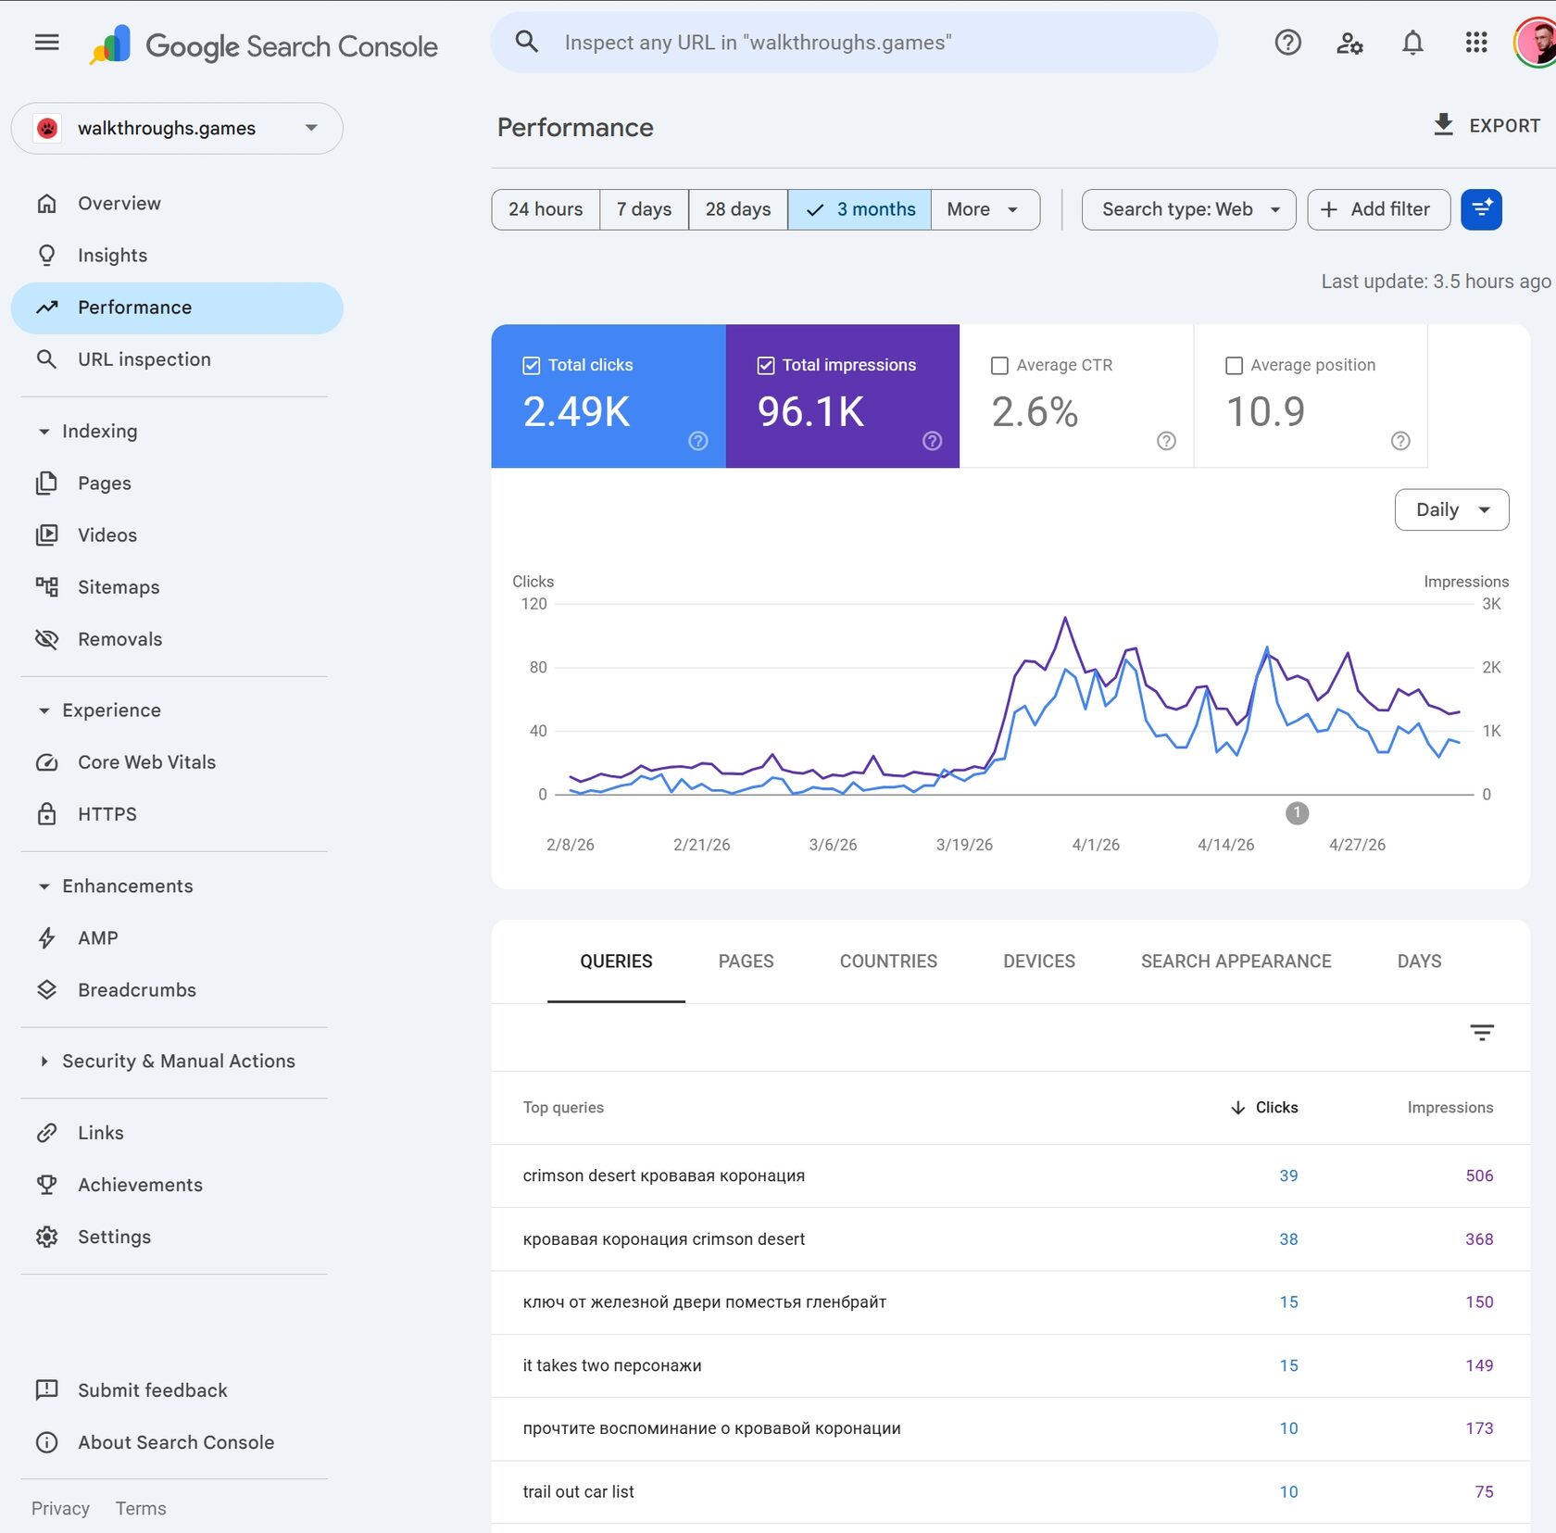The height and width of the screenshot is (1533, 1556).
Task: Click the Settings gear icon
Action: [46, 1237]
